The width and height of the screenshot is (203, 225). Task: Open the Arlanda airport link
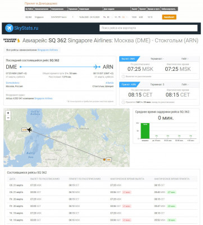(110, 83)
